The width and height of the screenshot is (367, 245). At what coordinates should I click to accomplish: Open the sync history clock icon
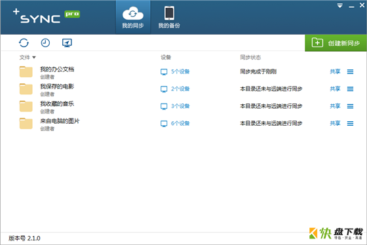point(45,43)
